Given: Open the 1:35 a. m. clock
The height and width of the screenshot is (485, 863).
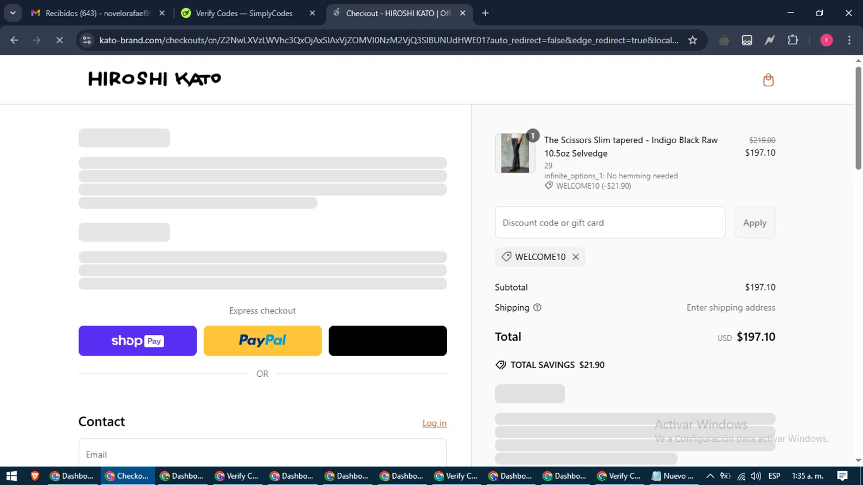Looking at the screenshot, I should (808, 476).
